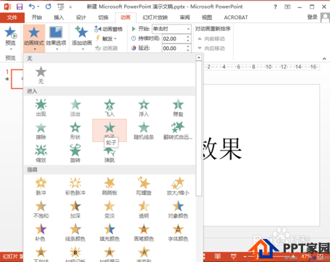Select the 淡出 (Fade) entrance animation
Viewport: 330px width, 262px height.
[x=75, y=108]
